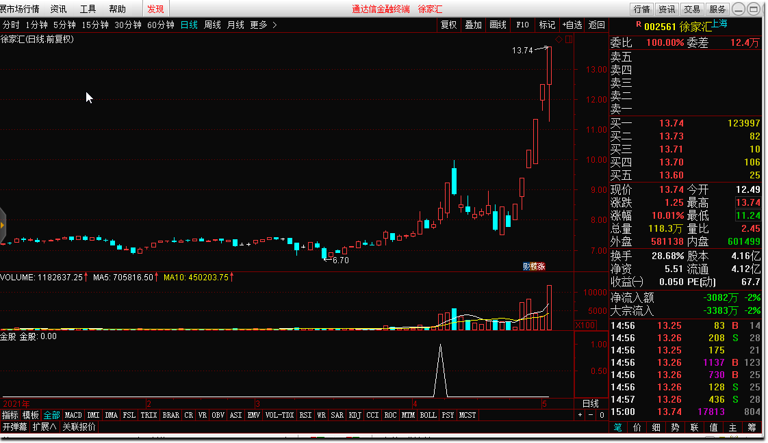Open the 帮助 menu
Screen dimensions: 768x443
click(117, 10)
